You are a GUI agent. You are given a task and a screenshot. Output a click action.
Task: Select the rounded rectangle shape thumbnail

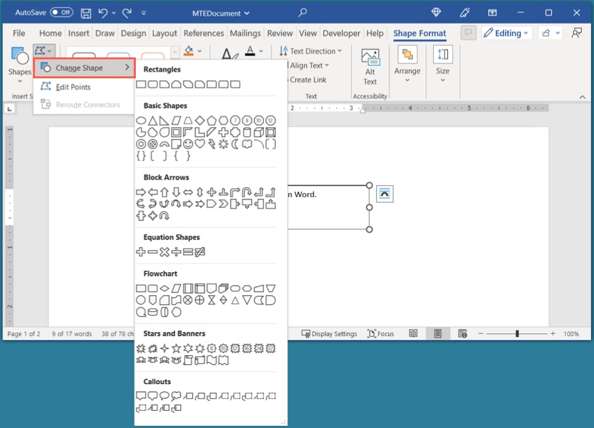pos(152,84)
